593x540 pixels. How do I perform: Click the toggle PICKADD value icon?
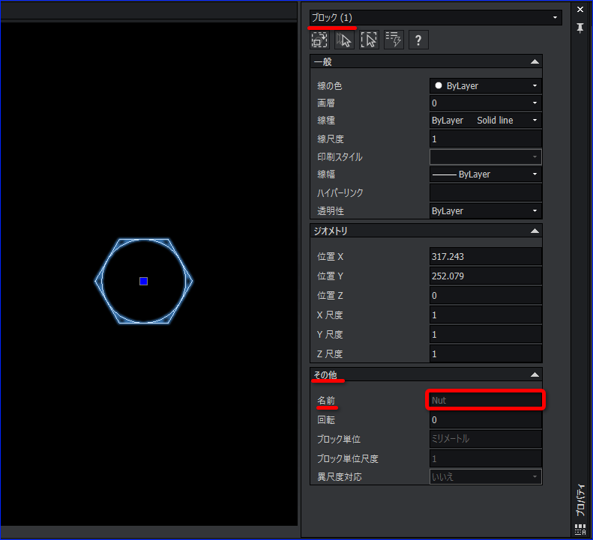pyautogui.click(x=319, y=40)
